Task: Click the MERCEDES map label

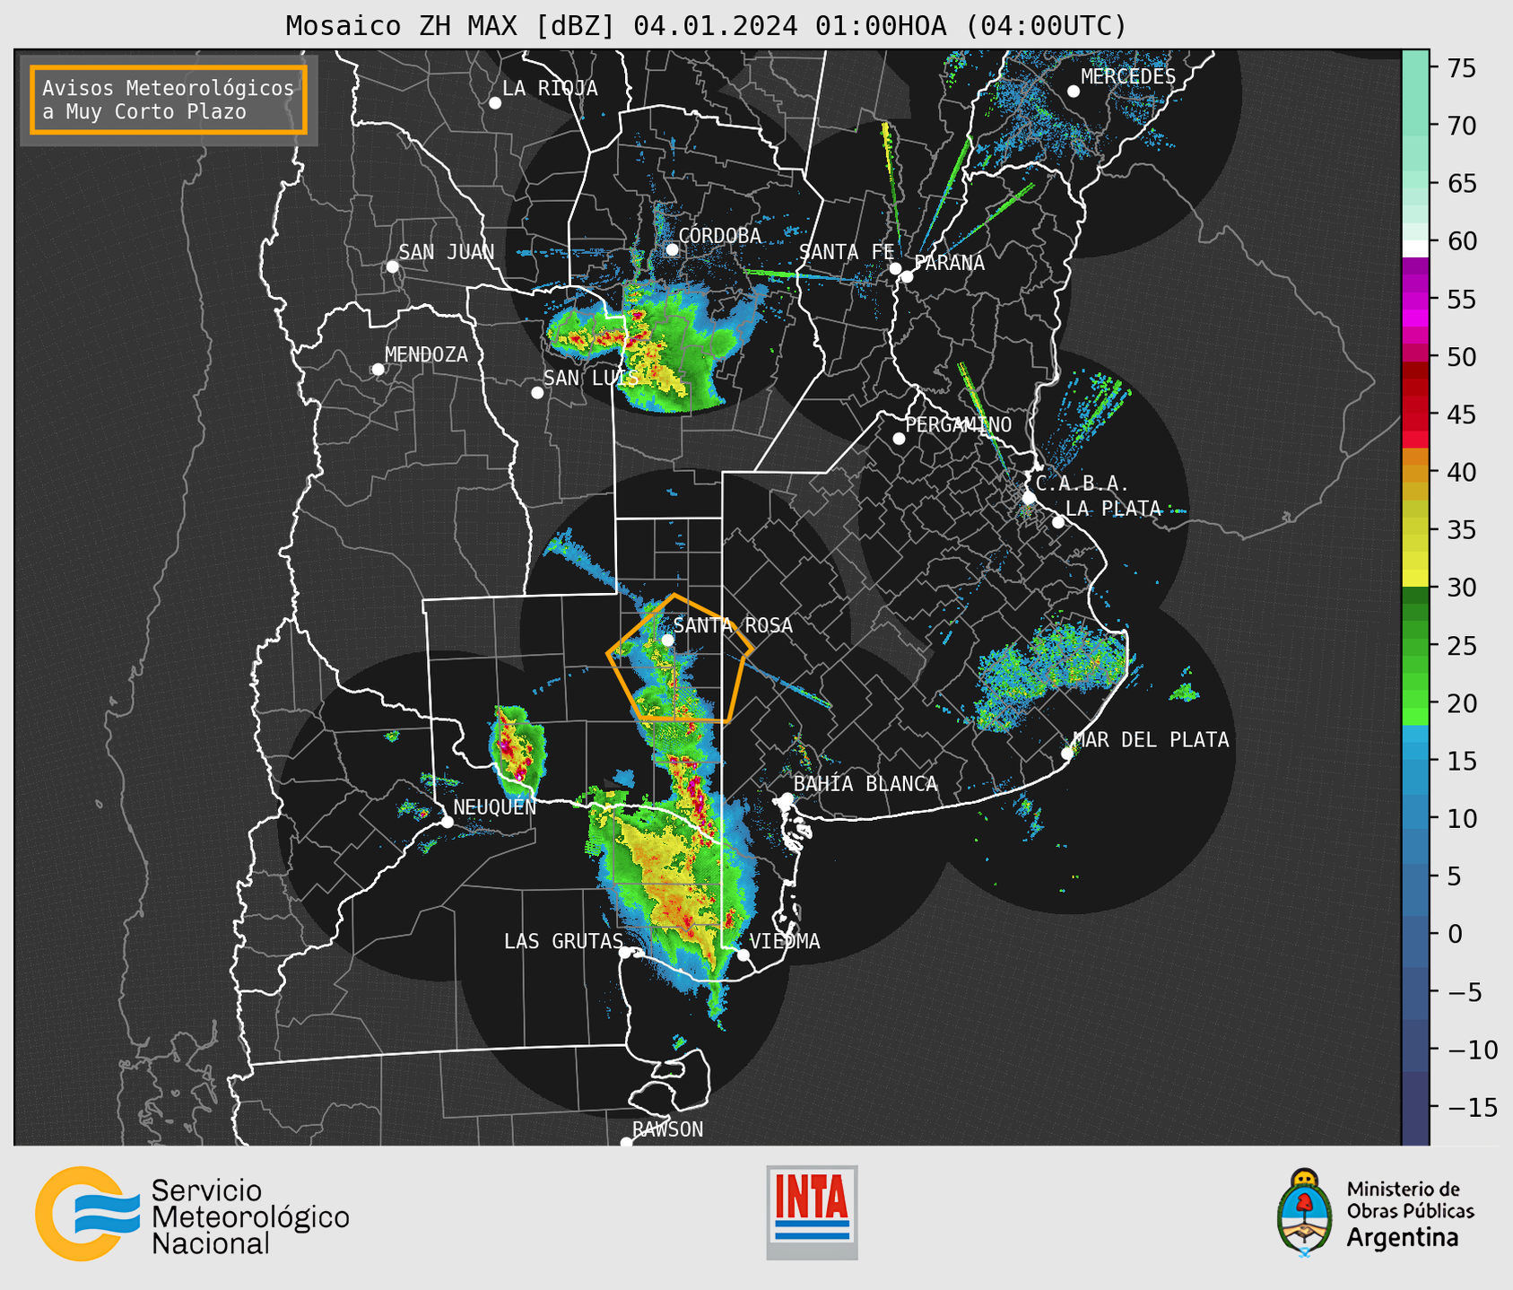Action: tap(1128, 77)
